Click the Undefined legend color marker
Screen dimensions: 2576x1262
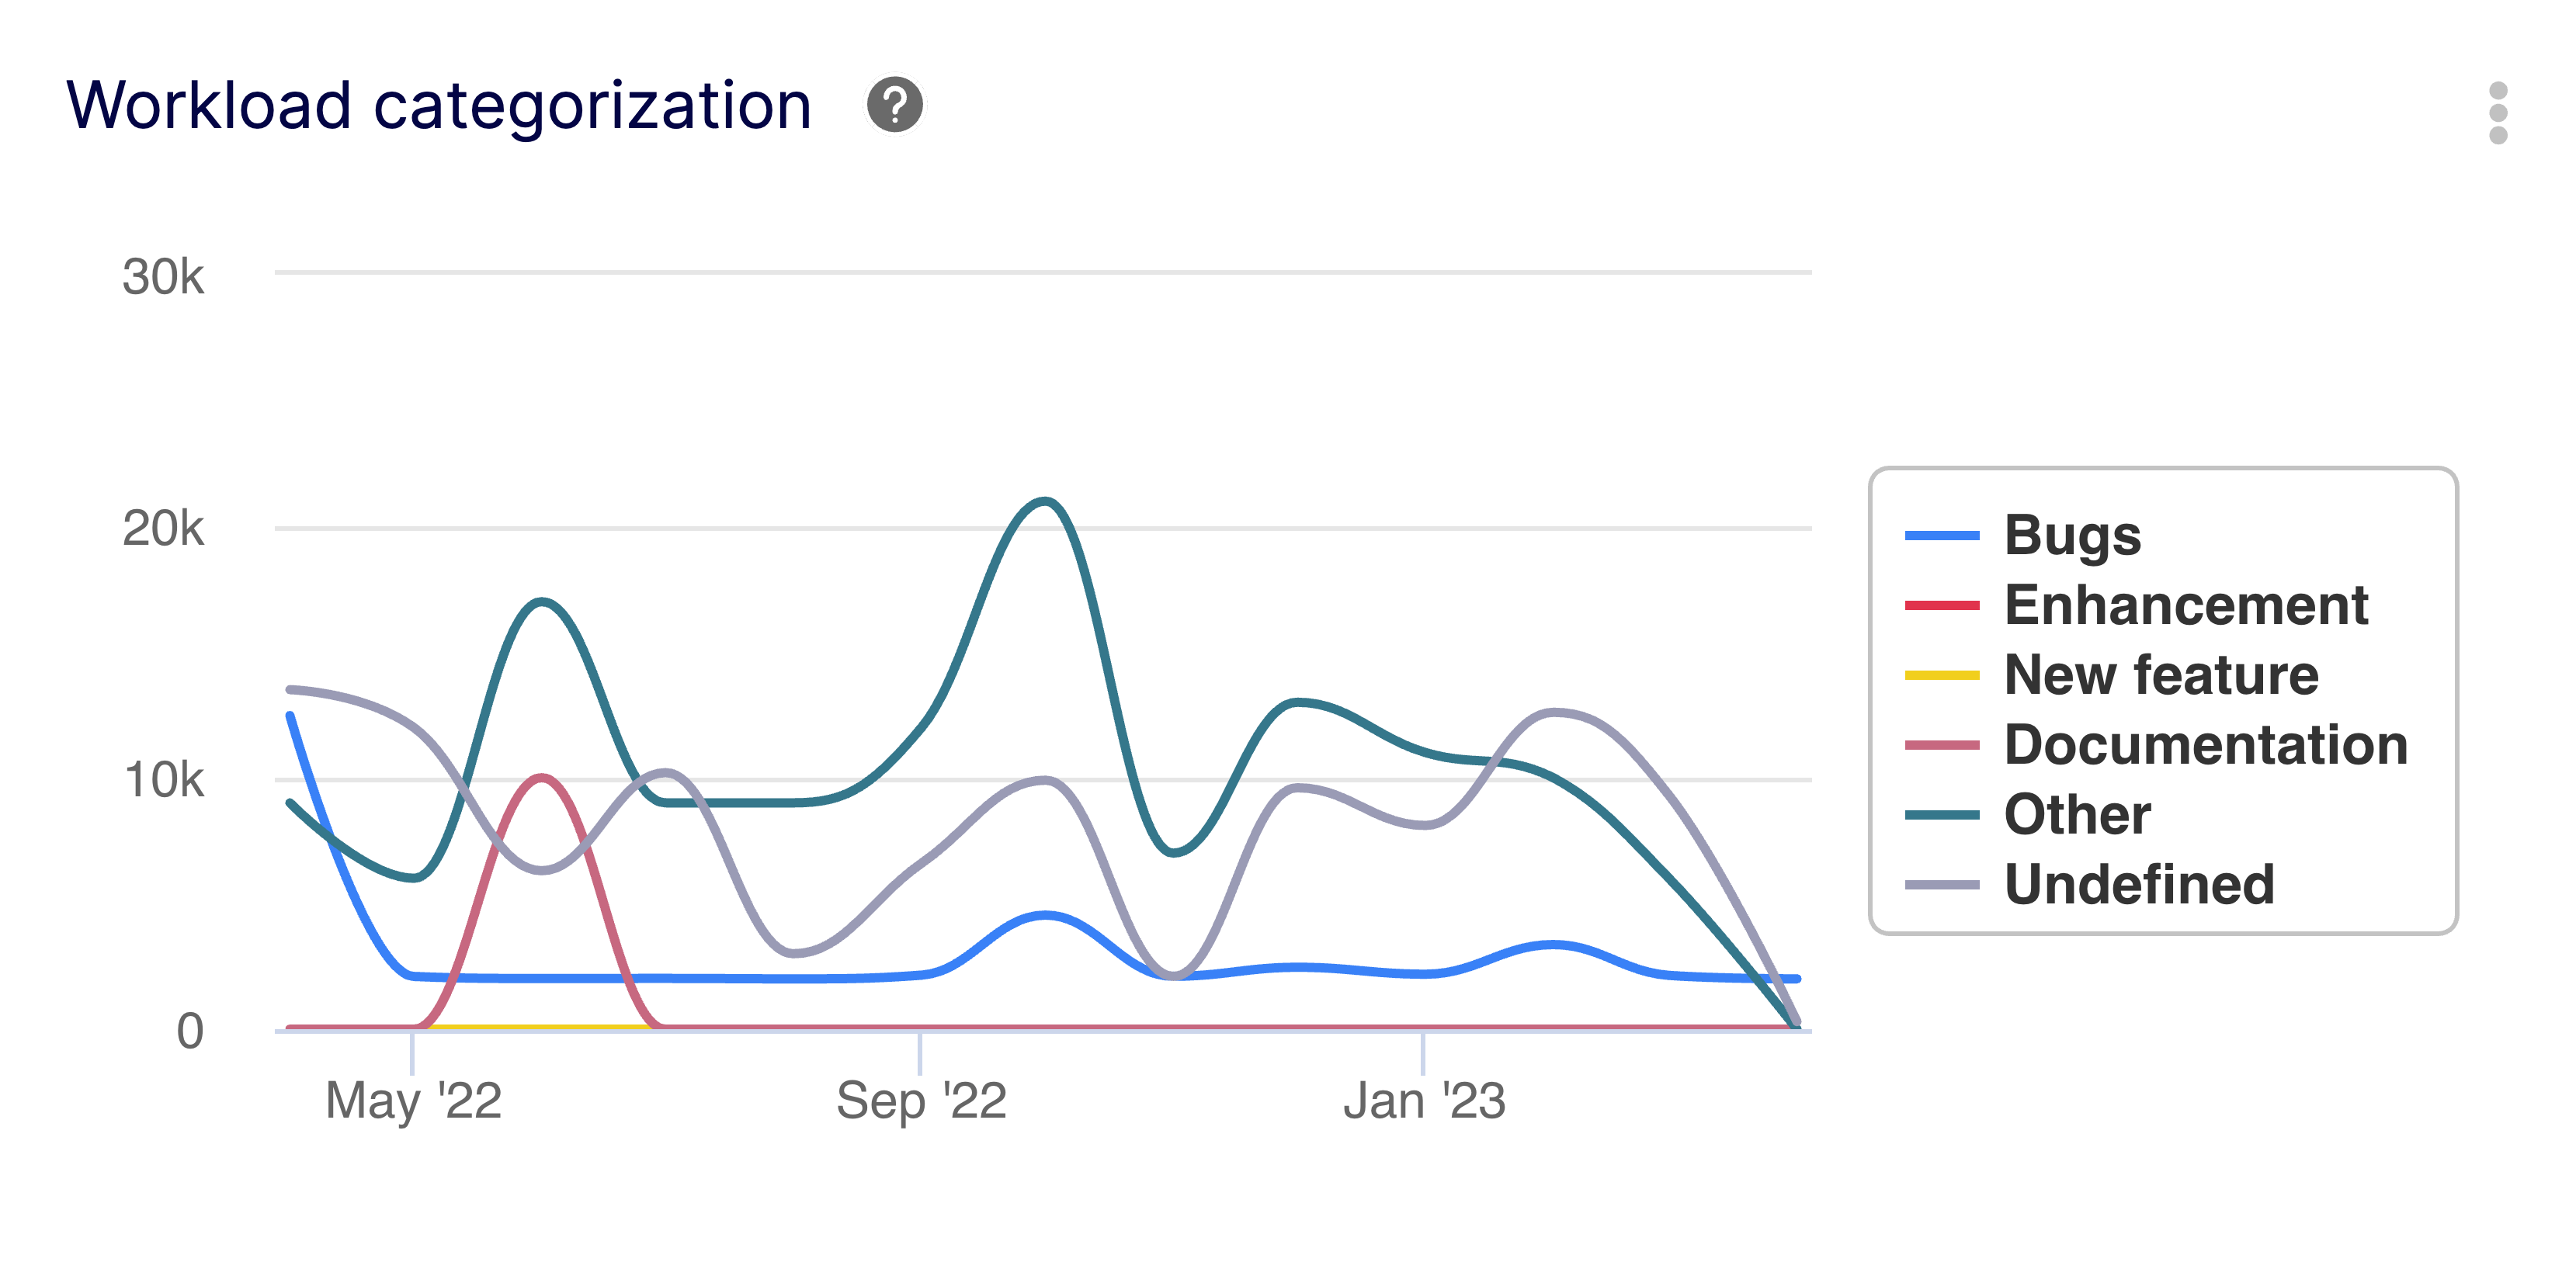pyautogui.click(x=1940, y=885)
